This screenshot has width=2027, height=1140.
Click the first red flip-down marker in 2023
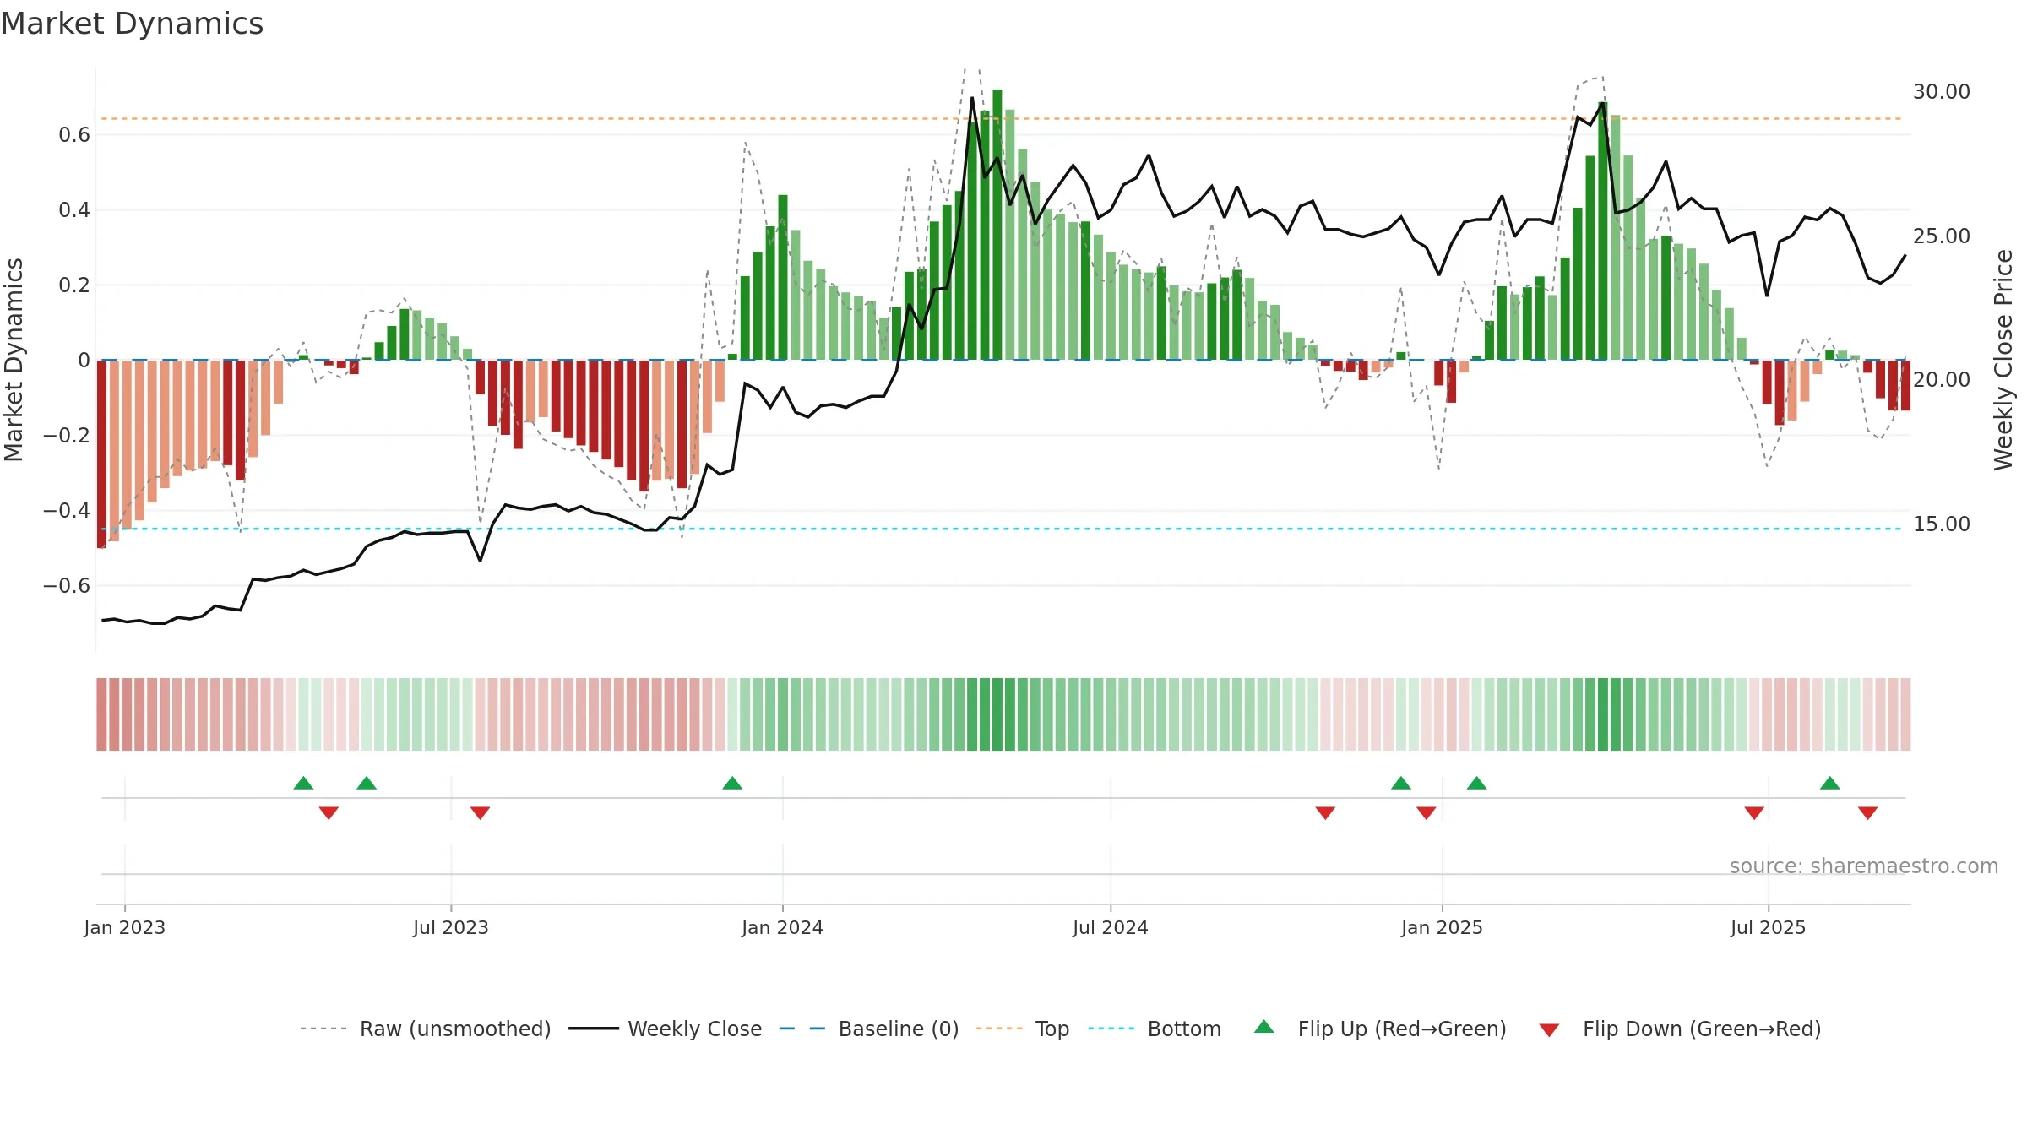tap(329, 813)
